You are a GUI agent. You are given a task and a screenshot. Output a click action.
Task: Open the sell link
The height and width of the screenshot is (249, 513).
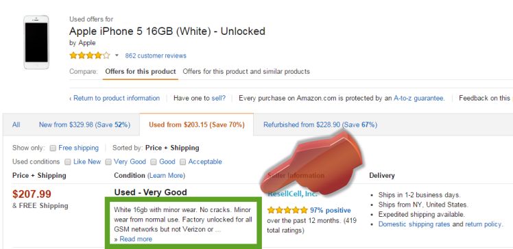218,98
